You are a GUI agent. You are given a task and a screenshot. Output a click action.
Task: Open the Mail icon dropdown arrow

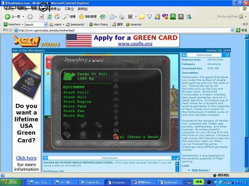tap(116, 17)
